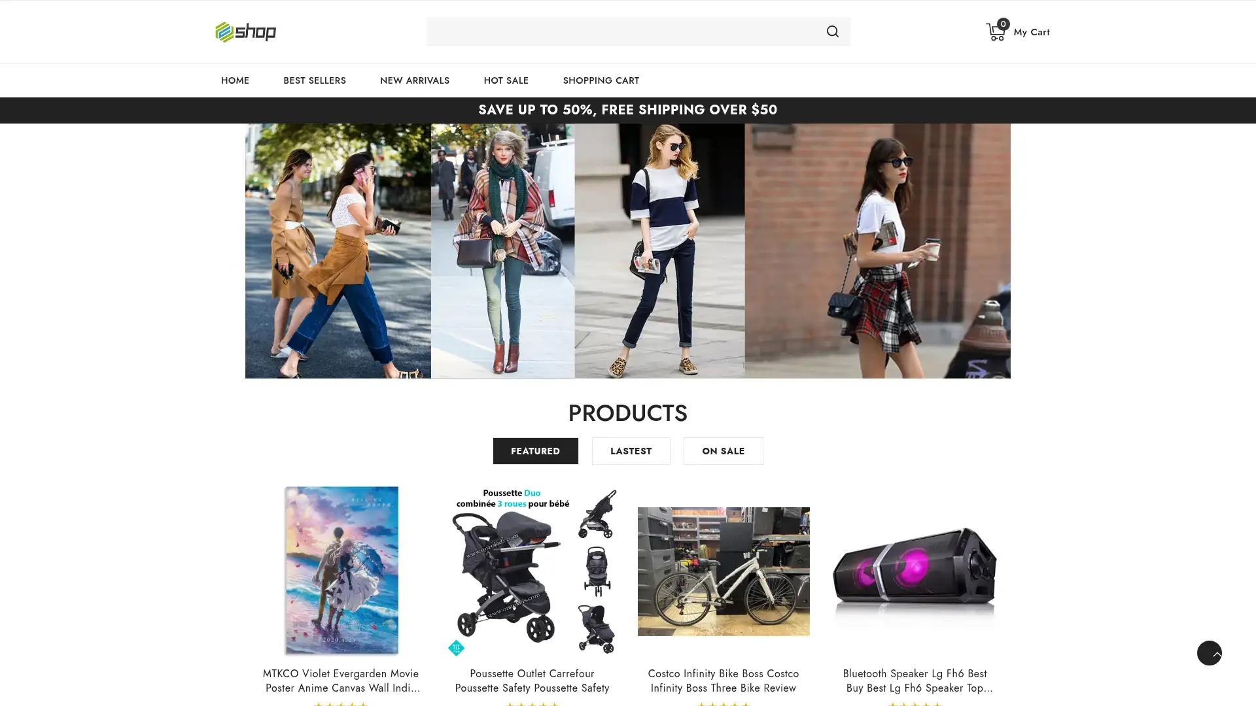Open the BEST SELLERS menu
The image size is (1256, 706).
(314, 80)
